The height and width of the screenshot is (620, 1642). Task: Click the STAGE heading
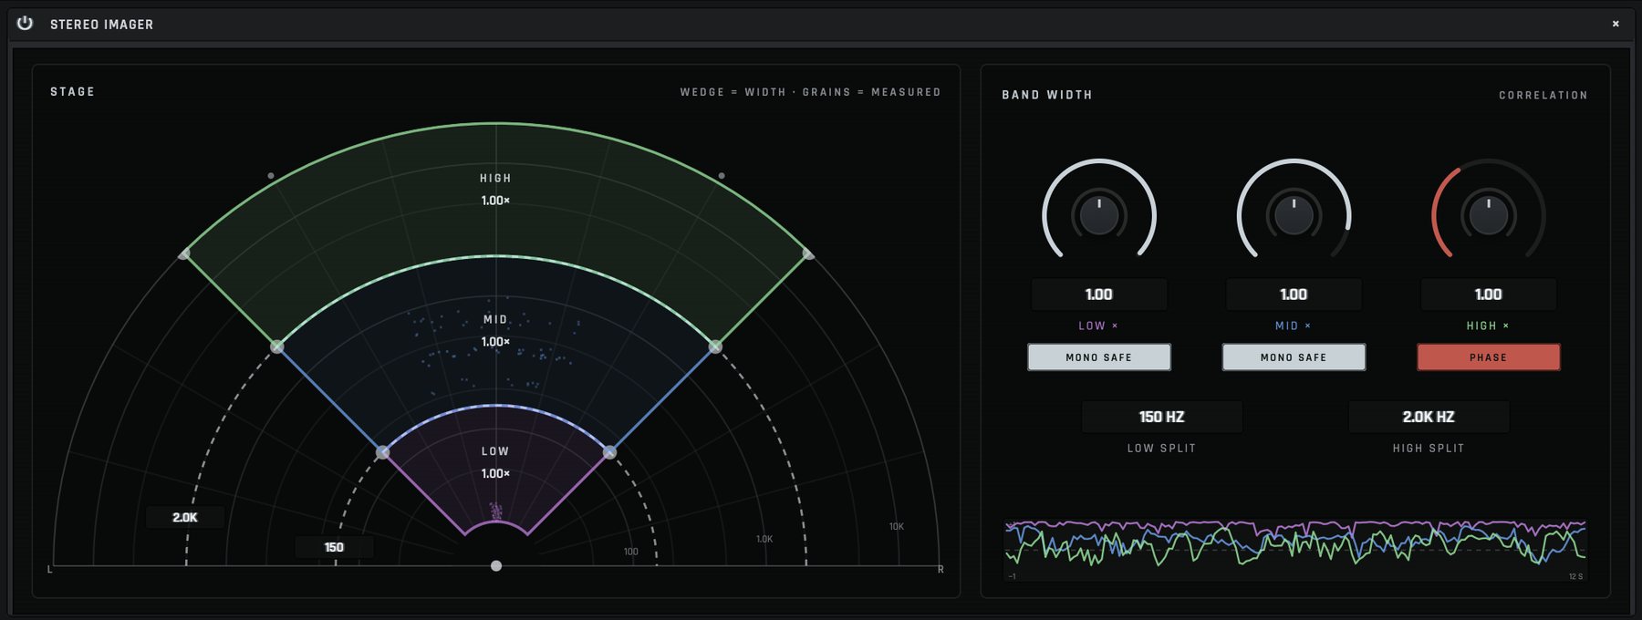click(x=72, y=91)
